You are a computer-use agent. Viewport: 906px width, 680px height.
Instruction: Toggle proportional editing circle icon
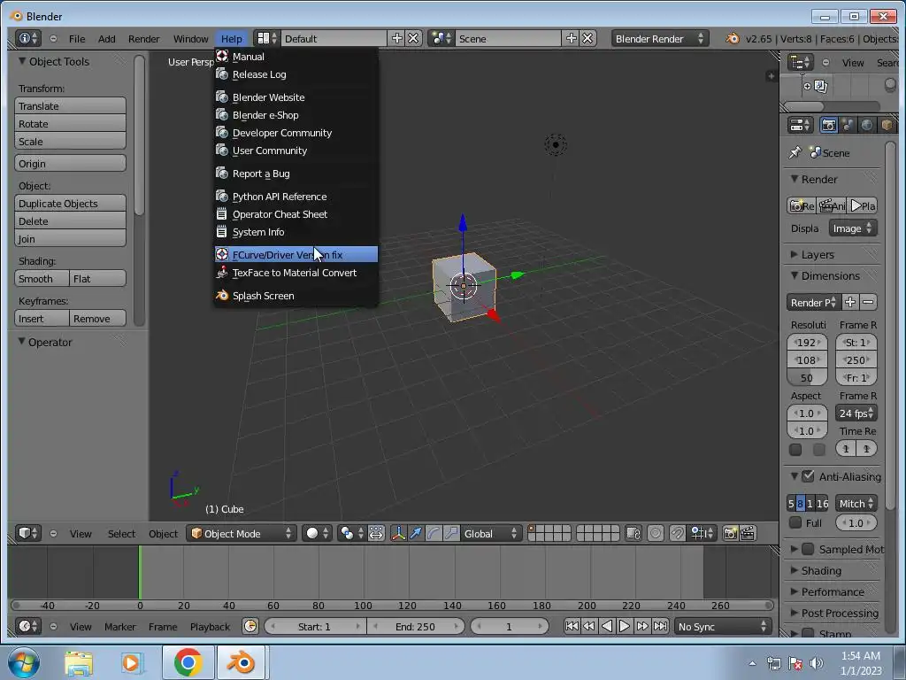656,533
